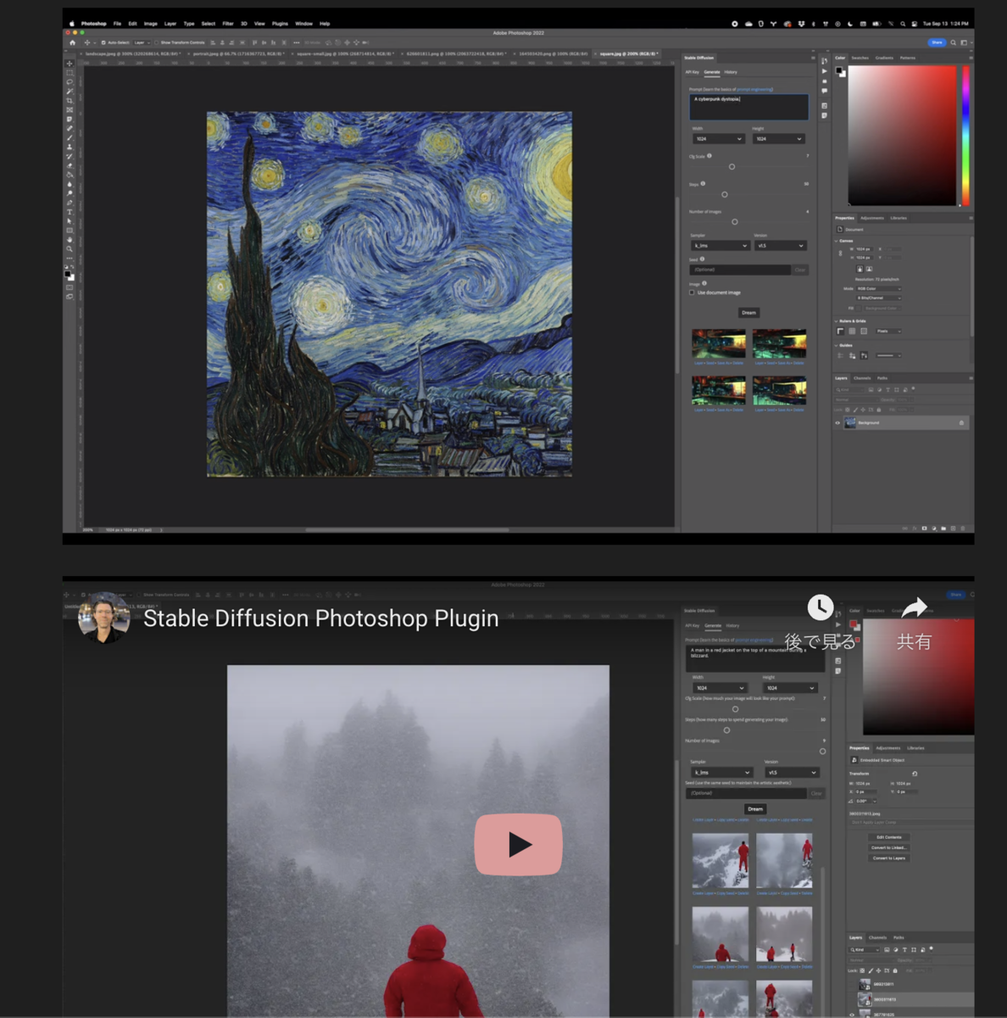This screenshot has width=1007, height=1018.
Task: Select the Pen tool
Action: pos(70,203)
